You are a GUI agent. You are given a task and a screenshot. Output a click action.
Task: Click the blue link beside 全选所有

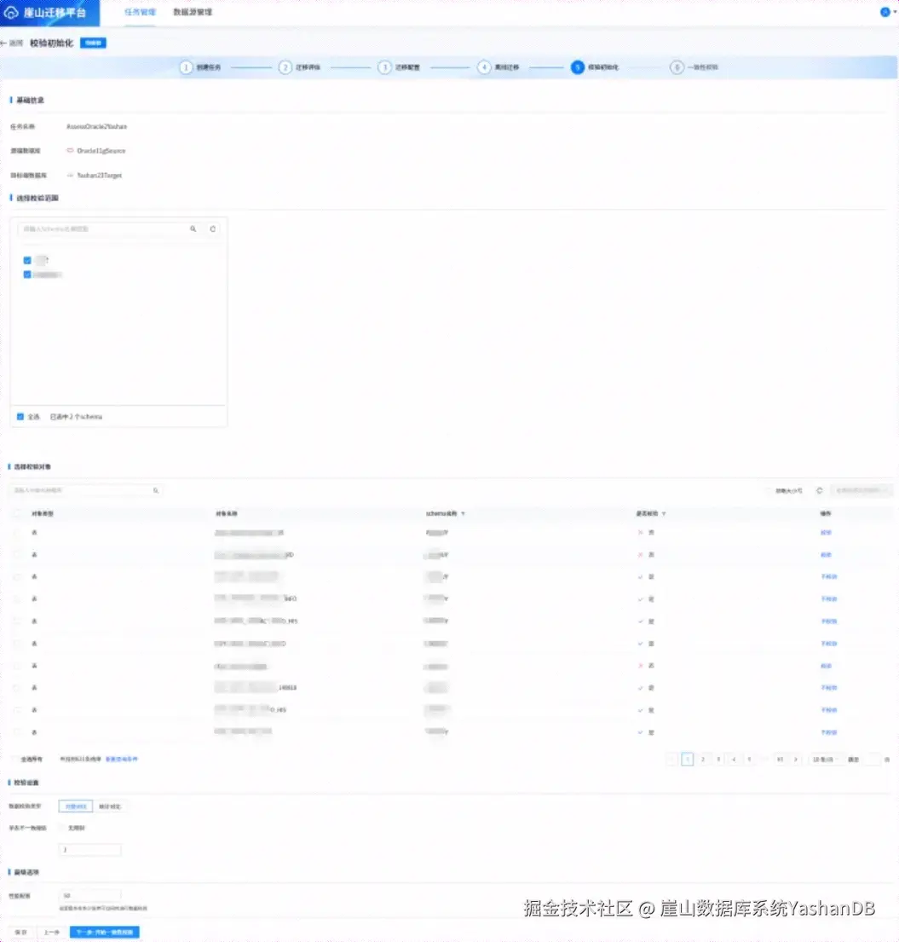tap(121, 760)
